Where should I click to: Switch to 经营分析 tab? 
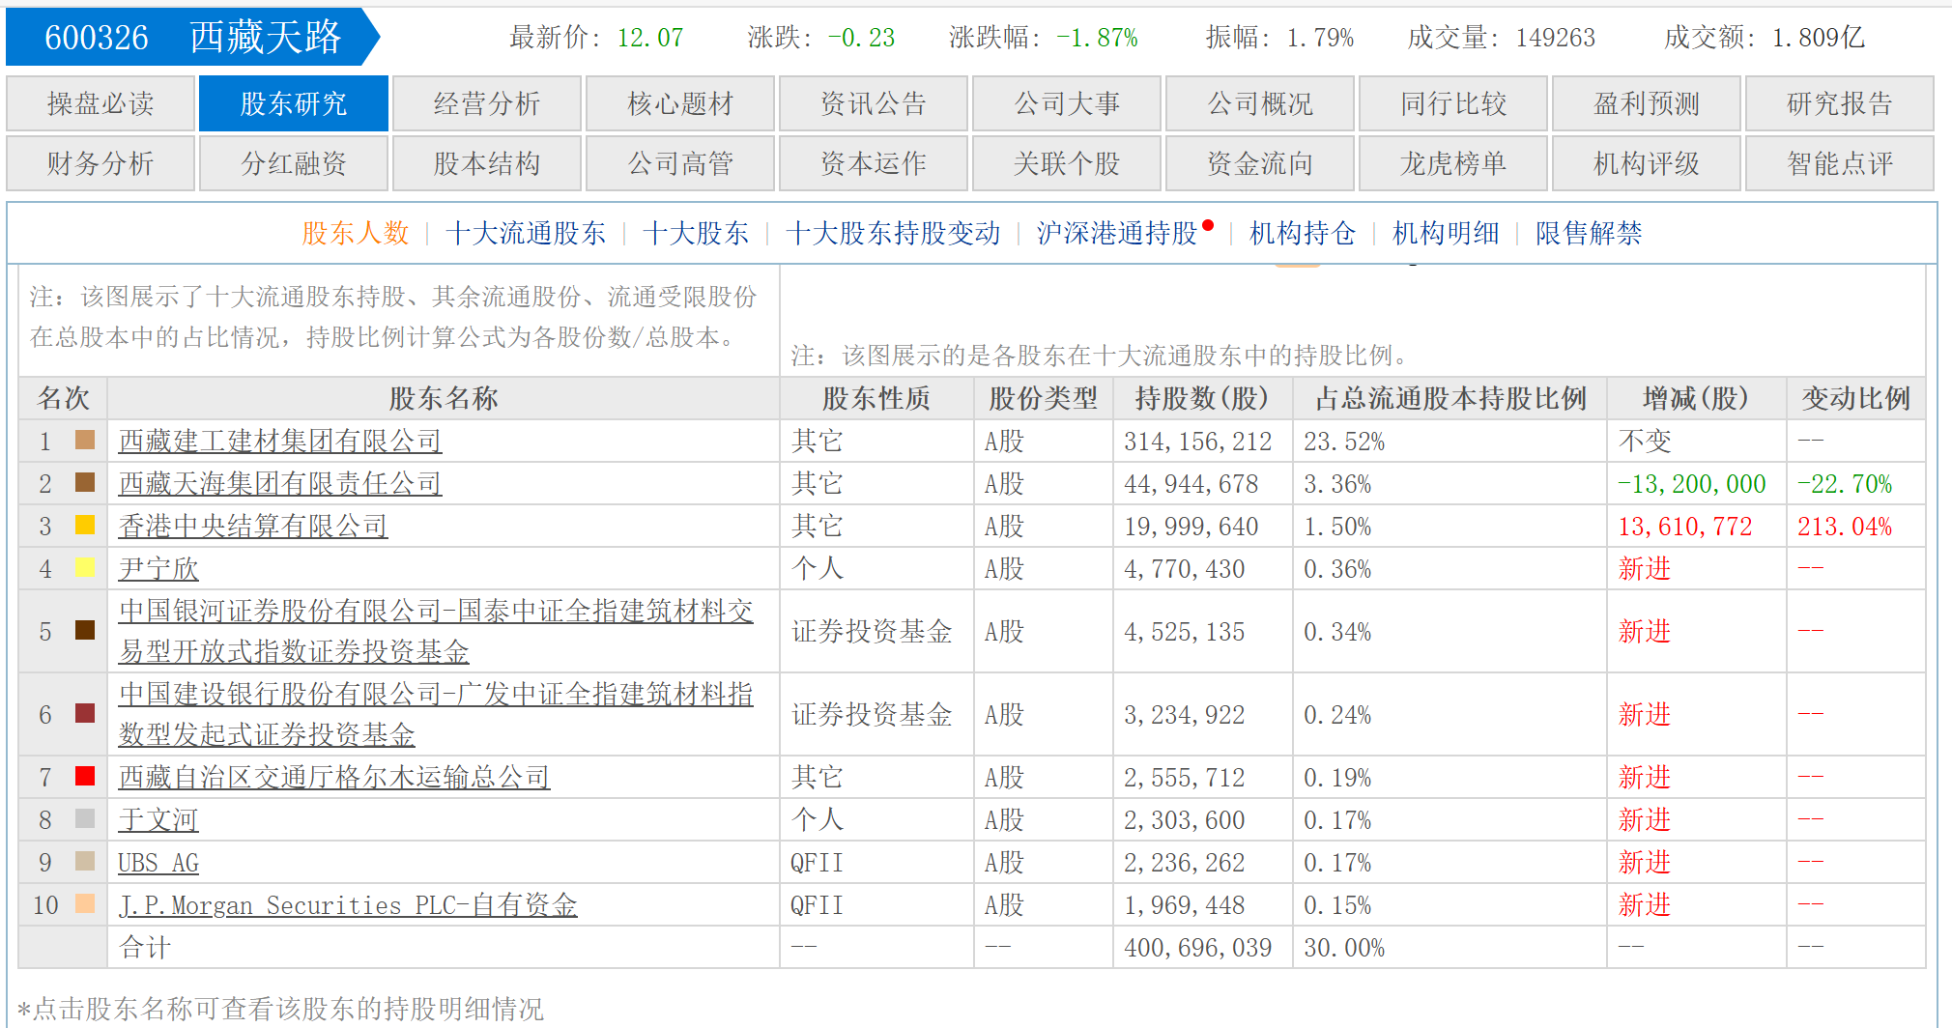(487, 103)
